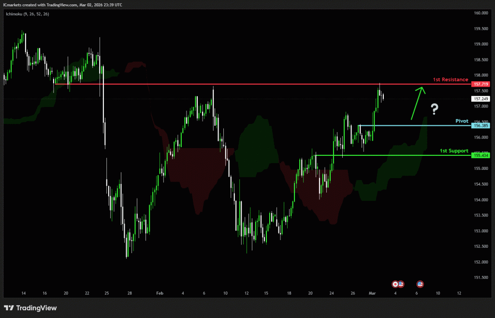Select the white question mark annotation
495x318 pixels.
pos(435,109)
